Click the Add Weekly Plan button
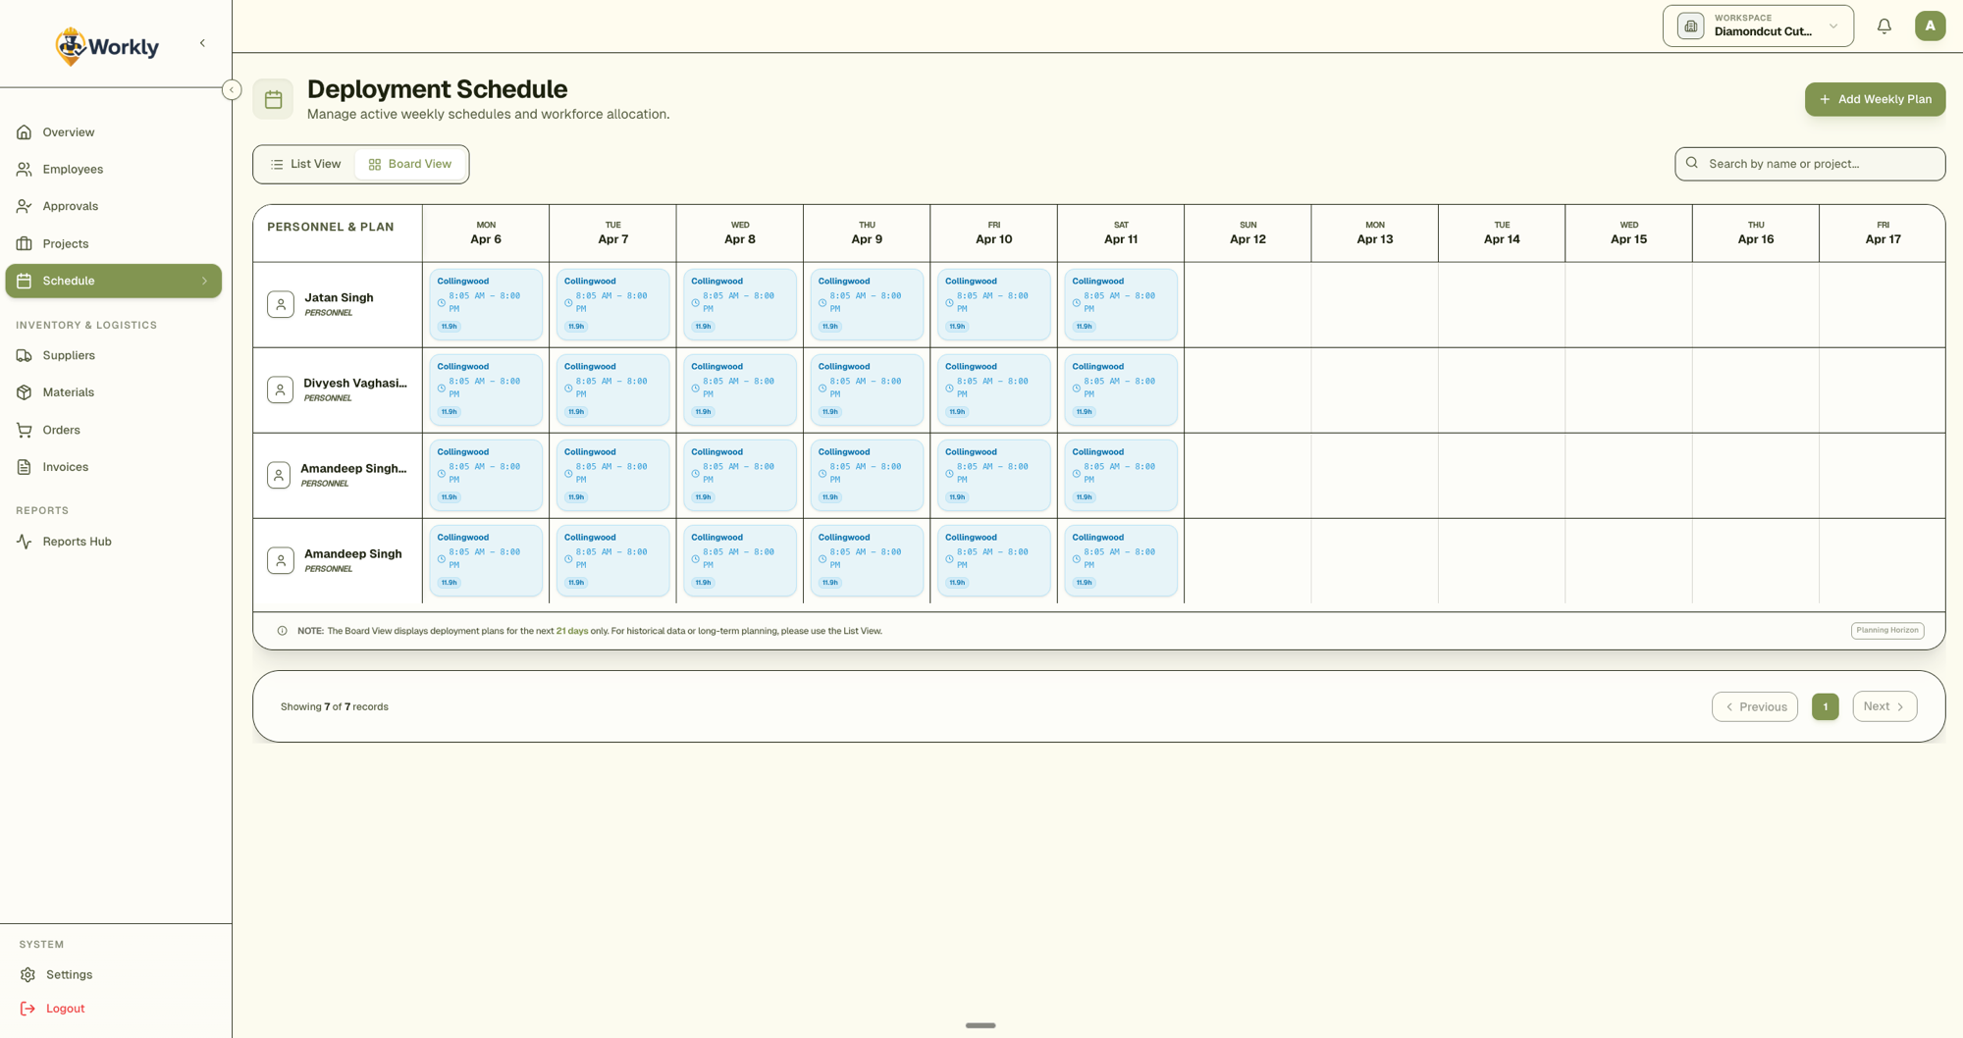 1875,99
